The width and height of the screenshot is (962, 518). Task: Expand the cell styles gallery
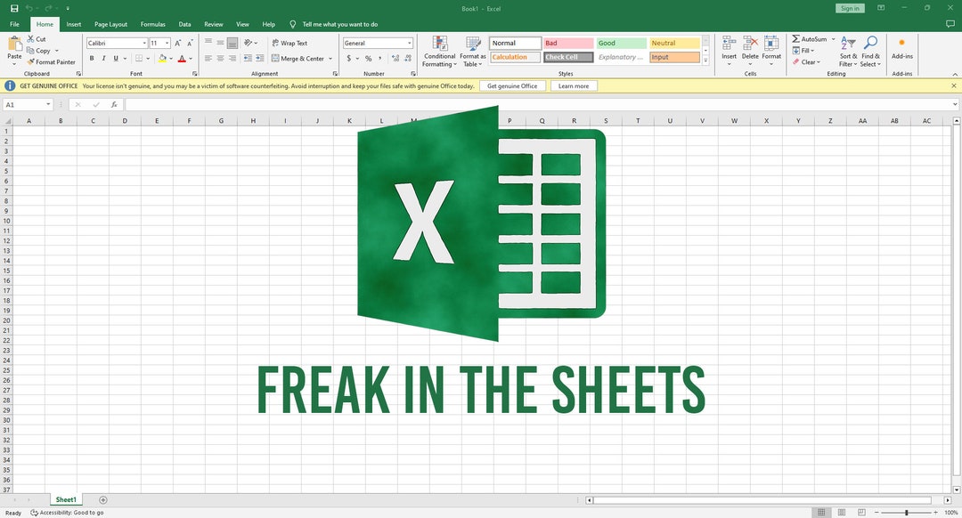click(x=705, y=61)
